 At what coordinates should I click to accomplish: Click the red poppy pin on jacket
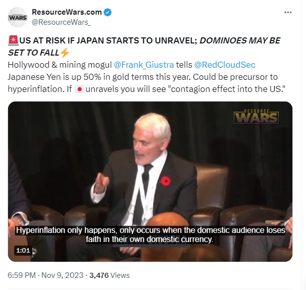coord(166,181)
